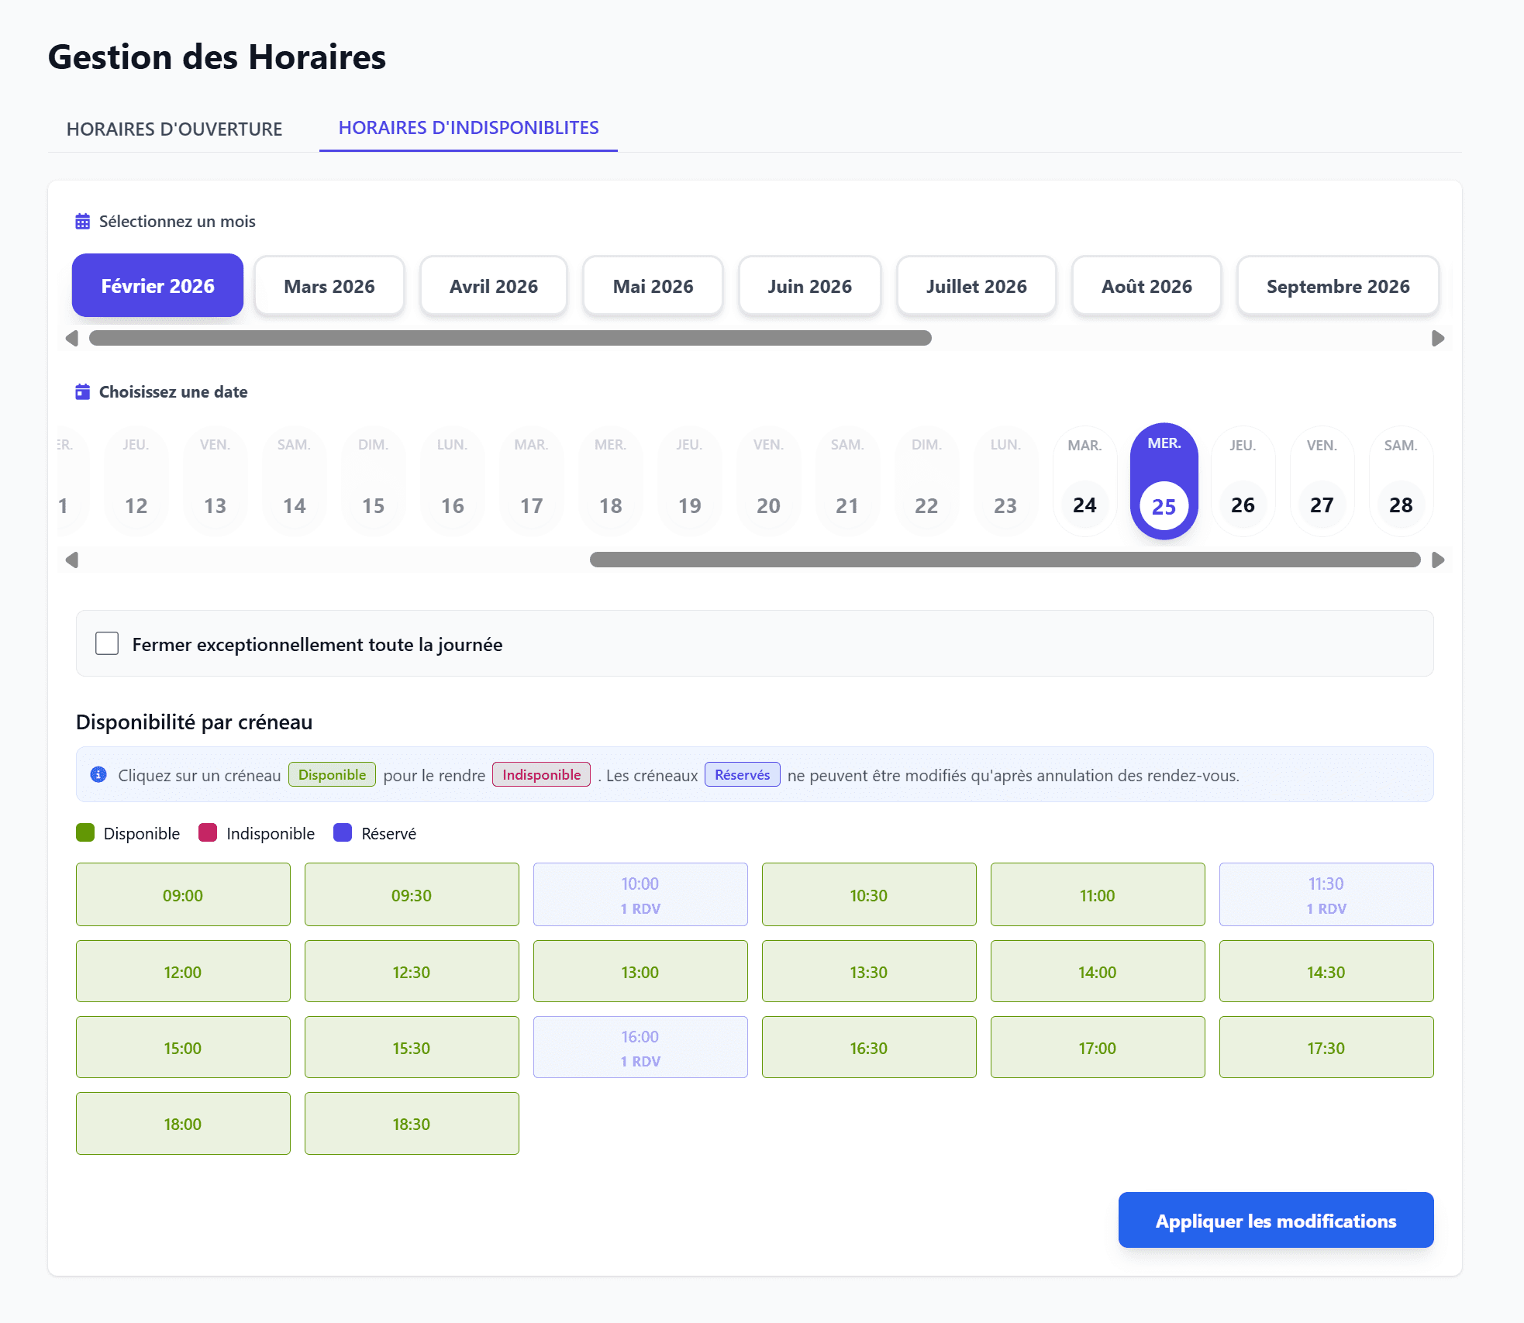The width and height of the screenshot is (1524, 1323).
Task: Select the month Mars 2026
Action: point(329,285)
